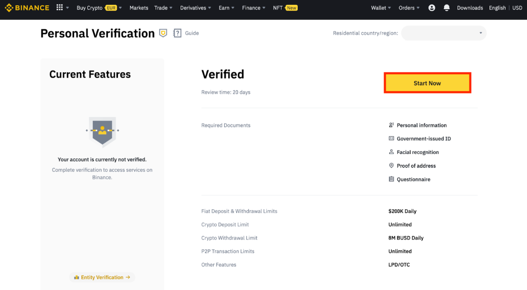527x290 pixels.
Task: Select the Questionnaire document icon
Action: tap(391, 179)
